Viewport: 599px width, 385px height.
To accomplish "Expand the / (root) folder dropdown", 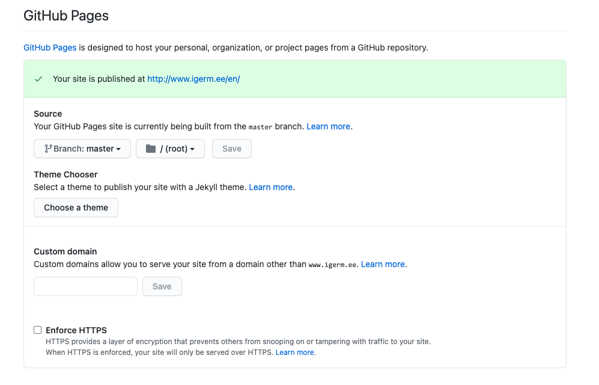I will click(170, 149).
